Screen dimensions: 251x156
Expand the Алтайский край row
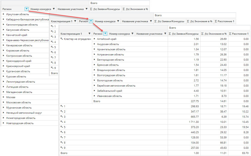coord(95,39)
